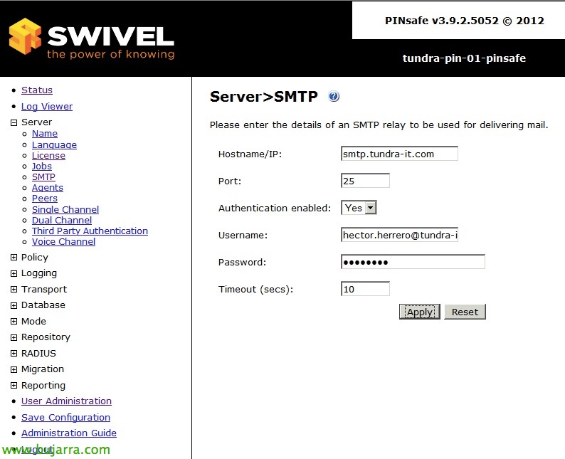The image size is (565, 459).
Task: Open User Administration page
Action: [x=66, y=401]
